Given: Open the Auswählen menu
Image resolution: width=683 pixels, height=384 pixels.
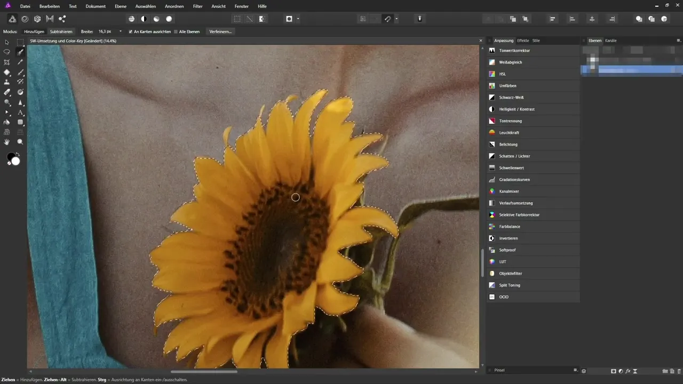Looking at the screenshot, I should tap(146, 6).
